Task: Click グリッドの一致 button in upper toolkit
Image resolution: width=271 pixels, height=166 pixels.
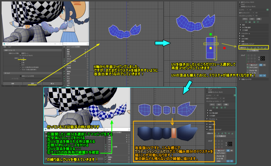Action: pyautogui.click(x=252, y=70)
